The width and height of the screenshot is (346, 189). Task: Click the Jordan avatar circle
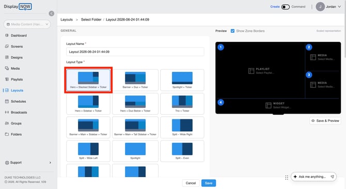[x=320, y=7]
